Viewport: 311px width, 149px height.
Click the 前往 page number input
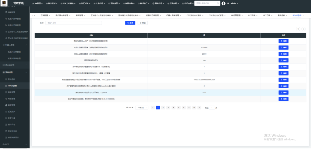point(212,108)
